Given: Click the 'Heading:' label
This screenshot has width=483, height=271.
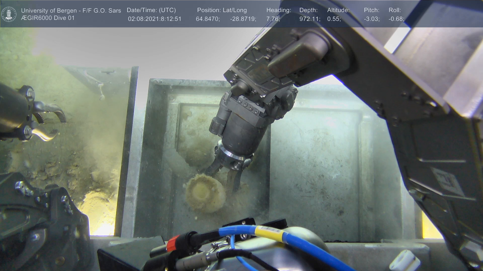Looking at the screenshot, I should coord(278,10).
